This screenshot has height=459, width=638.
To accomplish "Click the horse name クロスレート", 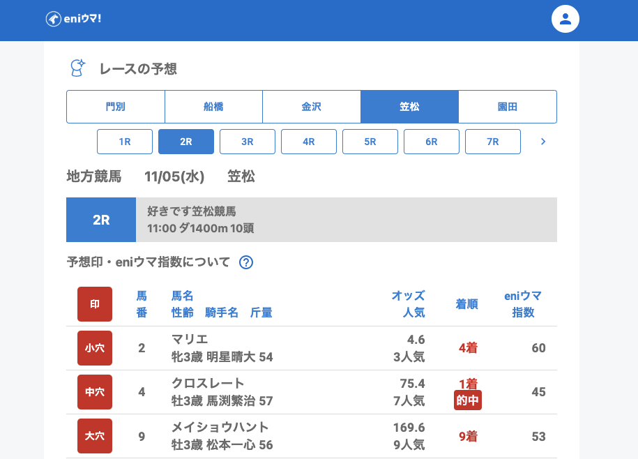I will (x=208, y=383).
